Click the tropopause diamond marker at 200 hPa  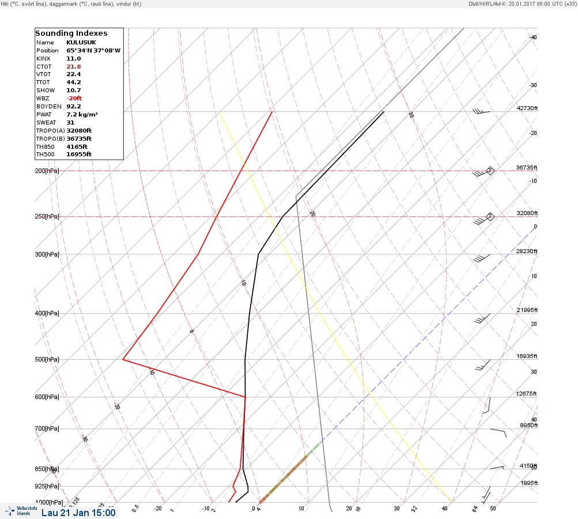[490, 171]
